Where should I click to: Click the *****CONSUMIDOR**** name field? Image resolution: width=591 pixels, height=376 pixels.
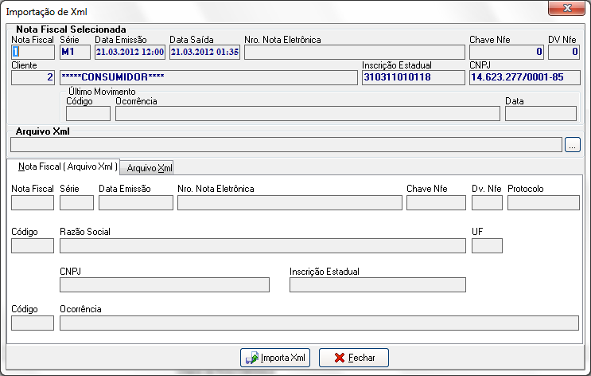[x=208, y=77]
